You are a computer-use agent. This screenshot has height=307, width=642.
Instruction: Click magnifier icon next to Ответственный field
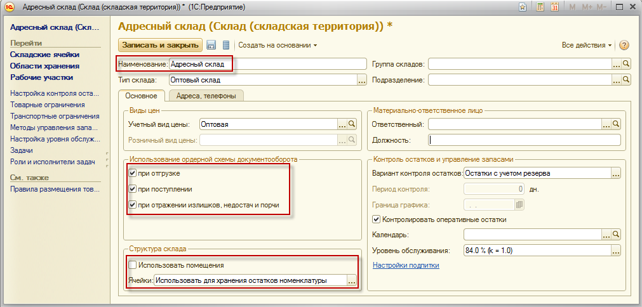click(x=615, y=124)
